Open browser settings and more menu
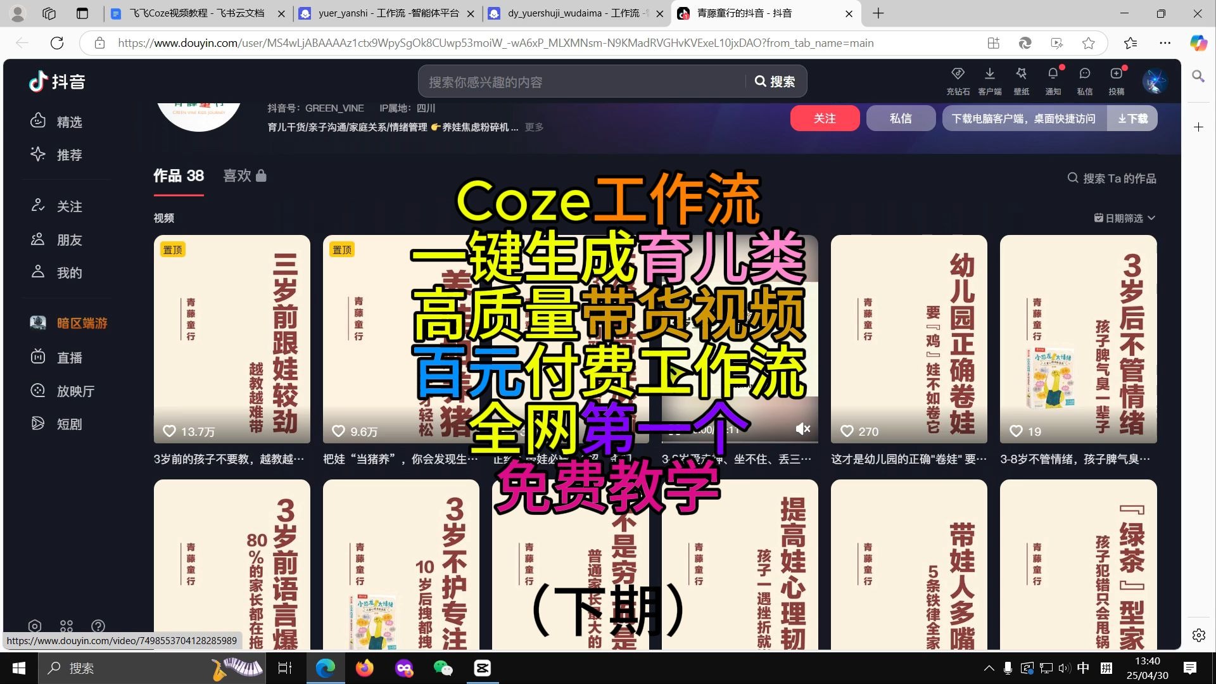The height and width of the screenshot is (684, 1216). pyautogui.click(x=1165, y=43)
